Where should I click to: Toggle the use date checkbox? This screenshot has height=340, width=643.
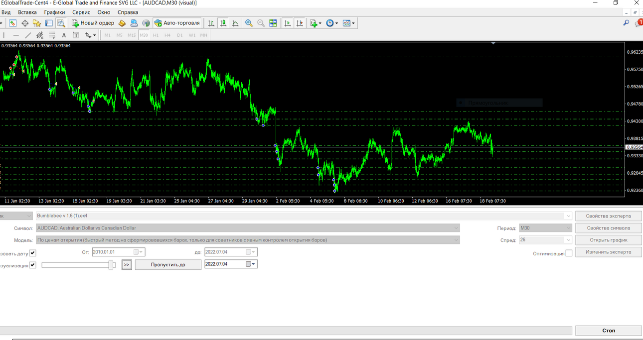pyautogui.click(x=33, y=253)
